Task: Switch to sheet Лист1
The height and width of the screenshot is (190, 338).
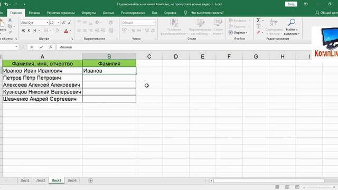Action: [x=25, y=180]
